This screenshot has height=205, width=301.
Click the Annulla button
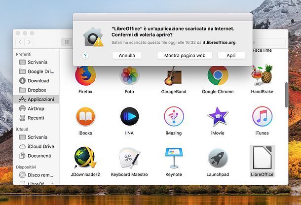coord(127,55)
